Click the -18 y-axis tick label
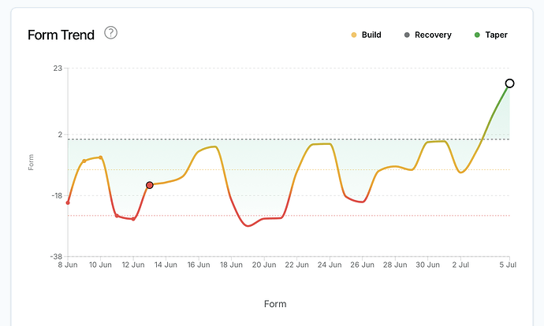 [x=57, y=196]
